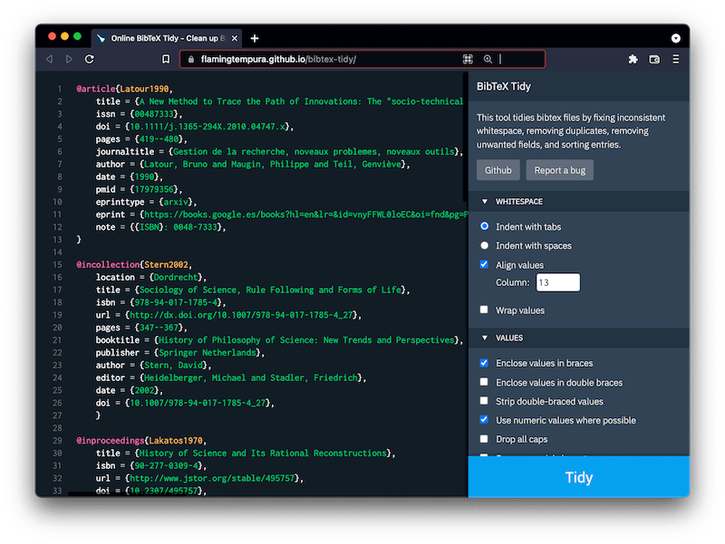Click the lock icon in address bar
Viewport: 725px width, 544px height.
(191, 59)
